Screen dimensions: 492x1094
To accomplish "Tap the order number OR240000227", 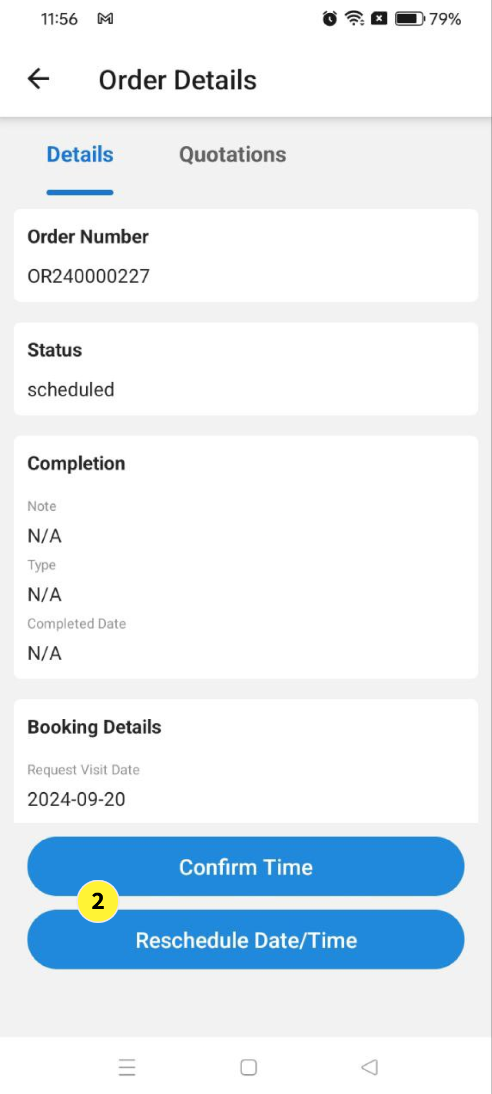I will point(89,276).
